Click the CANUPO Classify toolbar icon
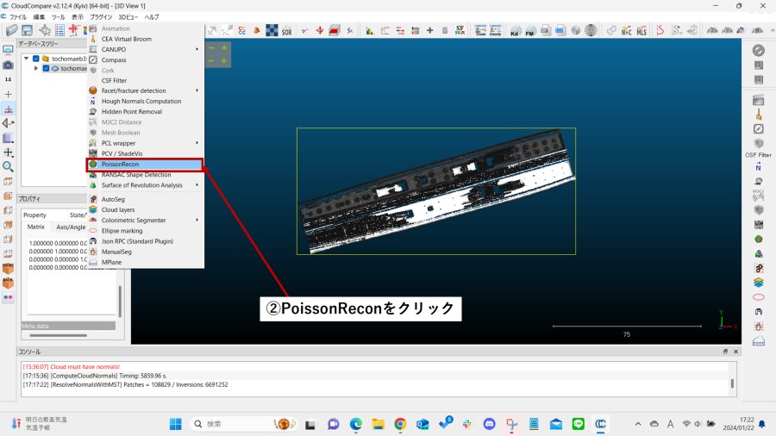The image size is (776, 436). (496, 31)
